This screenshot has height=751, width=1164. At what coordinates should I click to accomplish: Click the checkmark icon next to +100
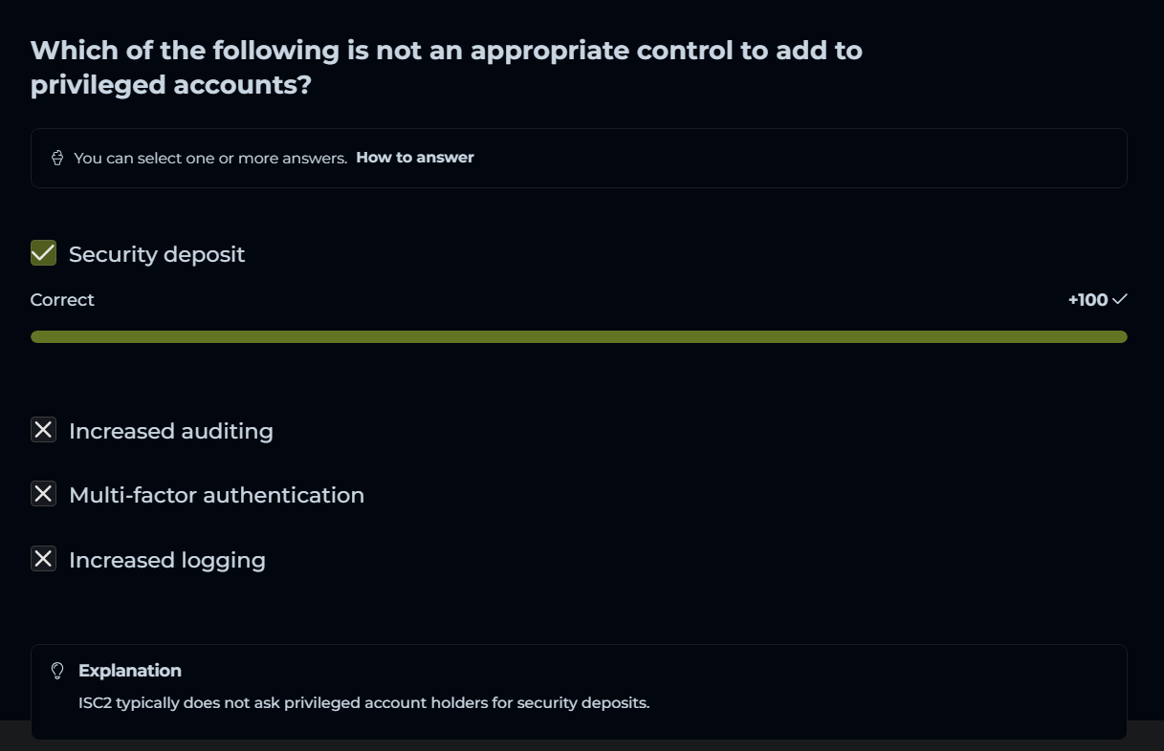[1120, 300]
